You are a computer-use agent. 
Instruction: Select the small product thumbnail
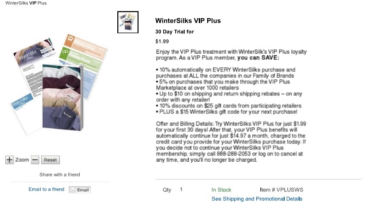tap(128, 22)
